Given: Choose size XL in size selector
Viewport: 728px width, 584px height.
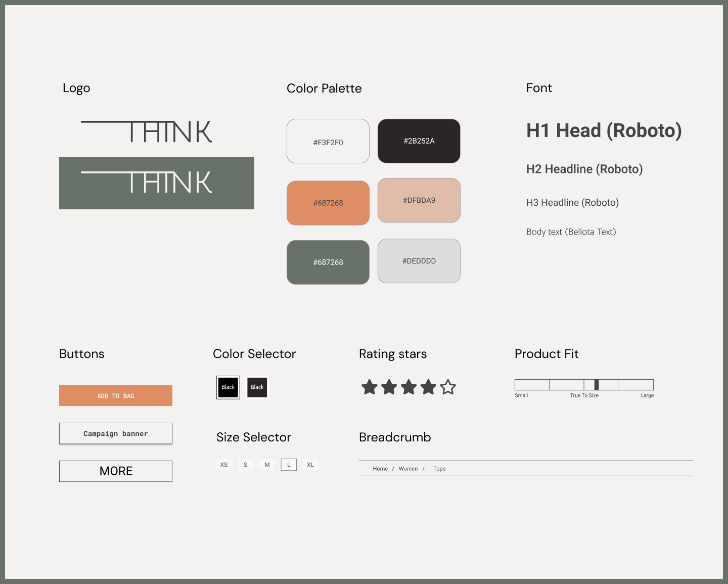Looking at the screenshot, I should click(x=310, y=465).
